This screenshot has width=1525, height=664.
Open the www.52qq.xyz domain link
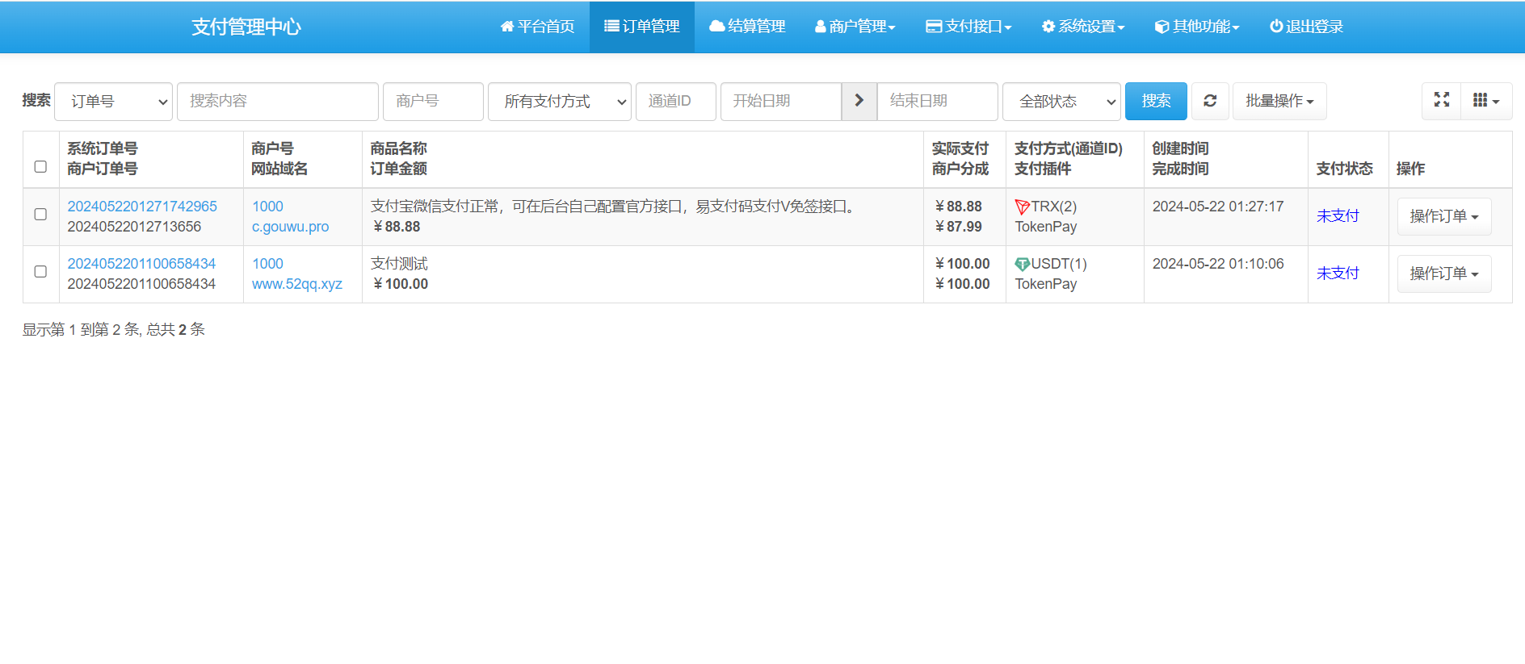point(296,284)
